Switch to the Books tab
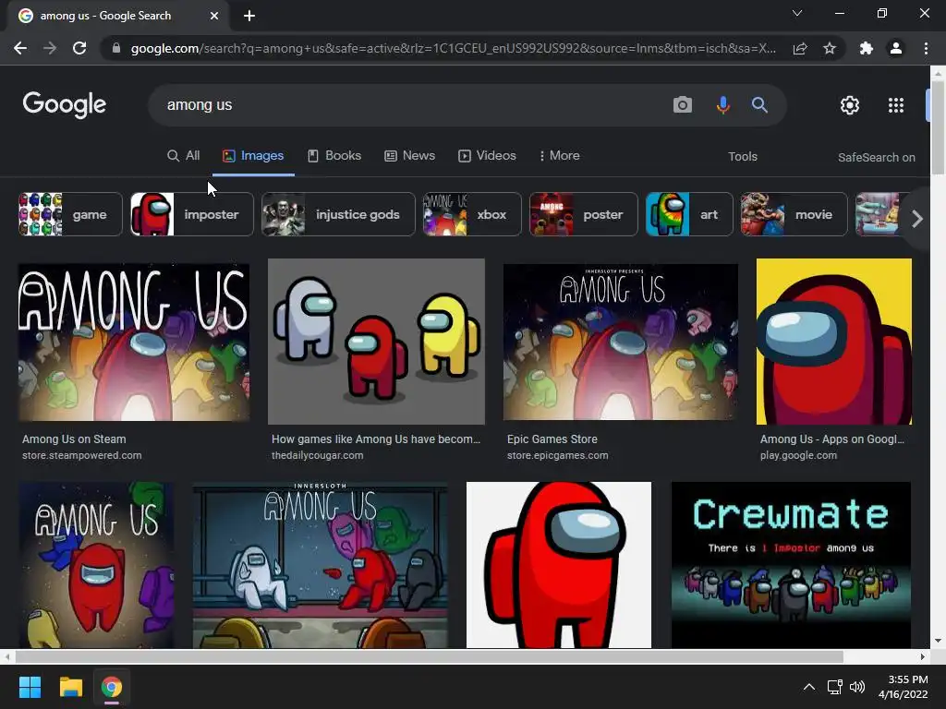The image size is (946, 709). 334,155
